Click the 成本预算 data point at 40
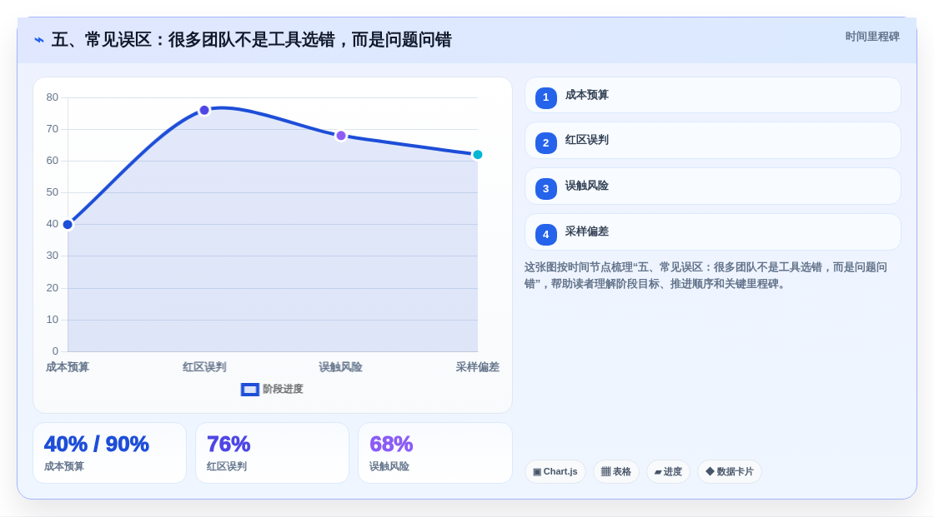The image size is (934, 517). pos(68,224)
